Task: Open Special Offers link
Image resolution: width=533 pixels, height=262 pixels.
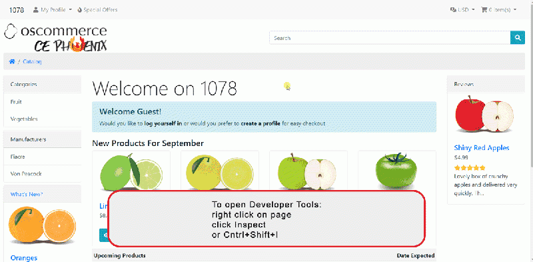Action: coord(97,10)
